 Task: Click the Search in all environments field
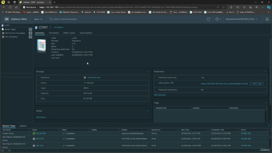tap(65, 19)
